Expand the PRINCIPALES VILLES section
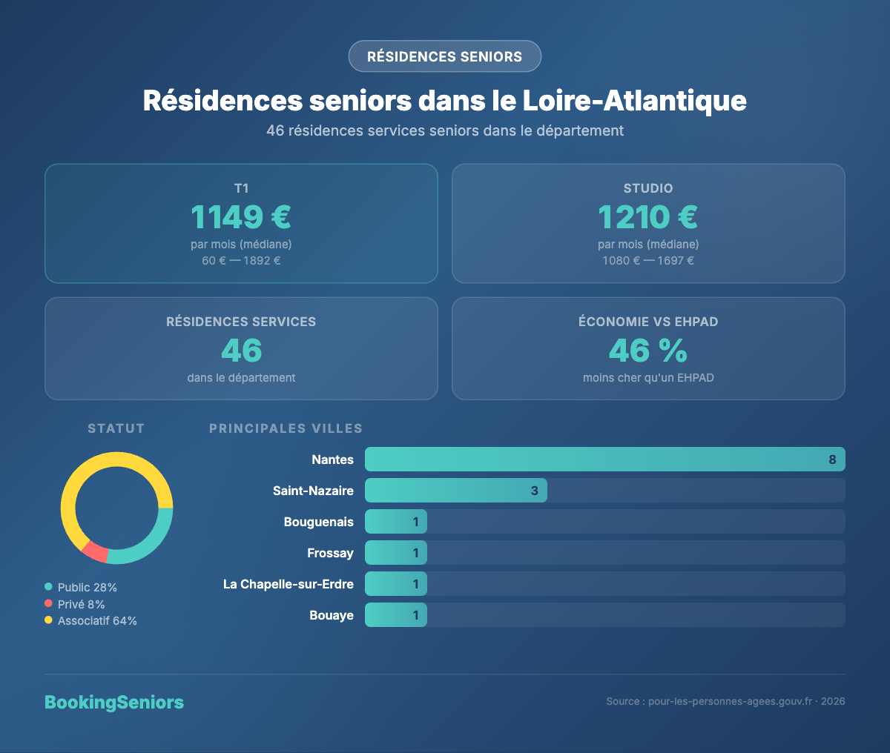 [286, 428]
